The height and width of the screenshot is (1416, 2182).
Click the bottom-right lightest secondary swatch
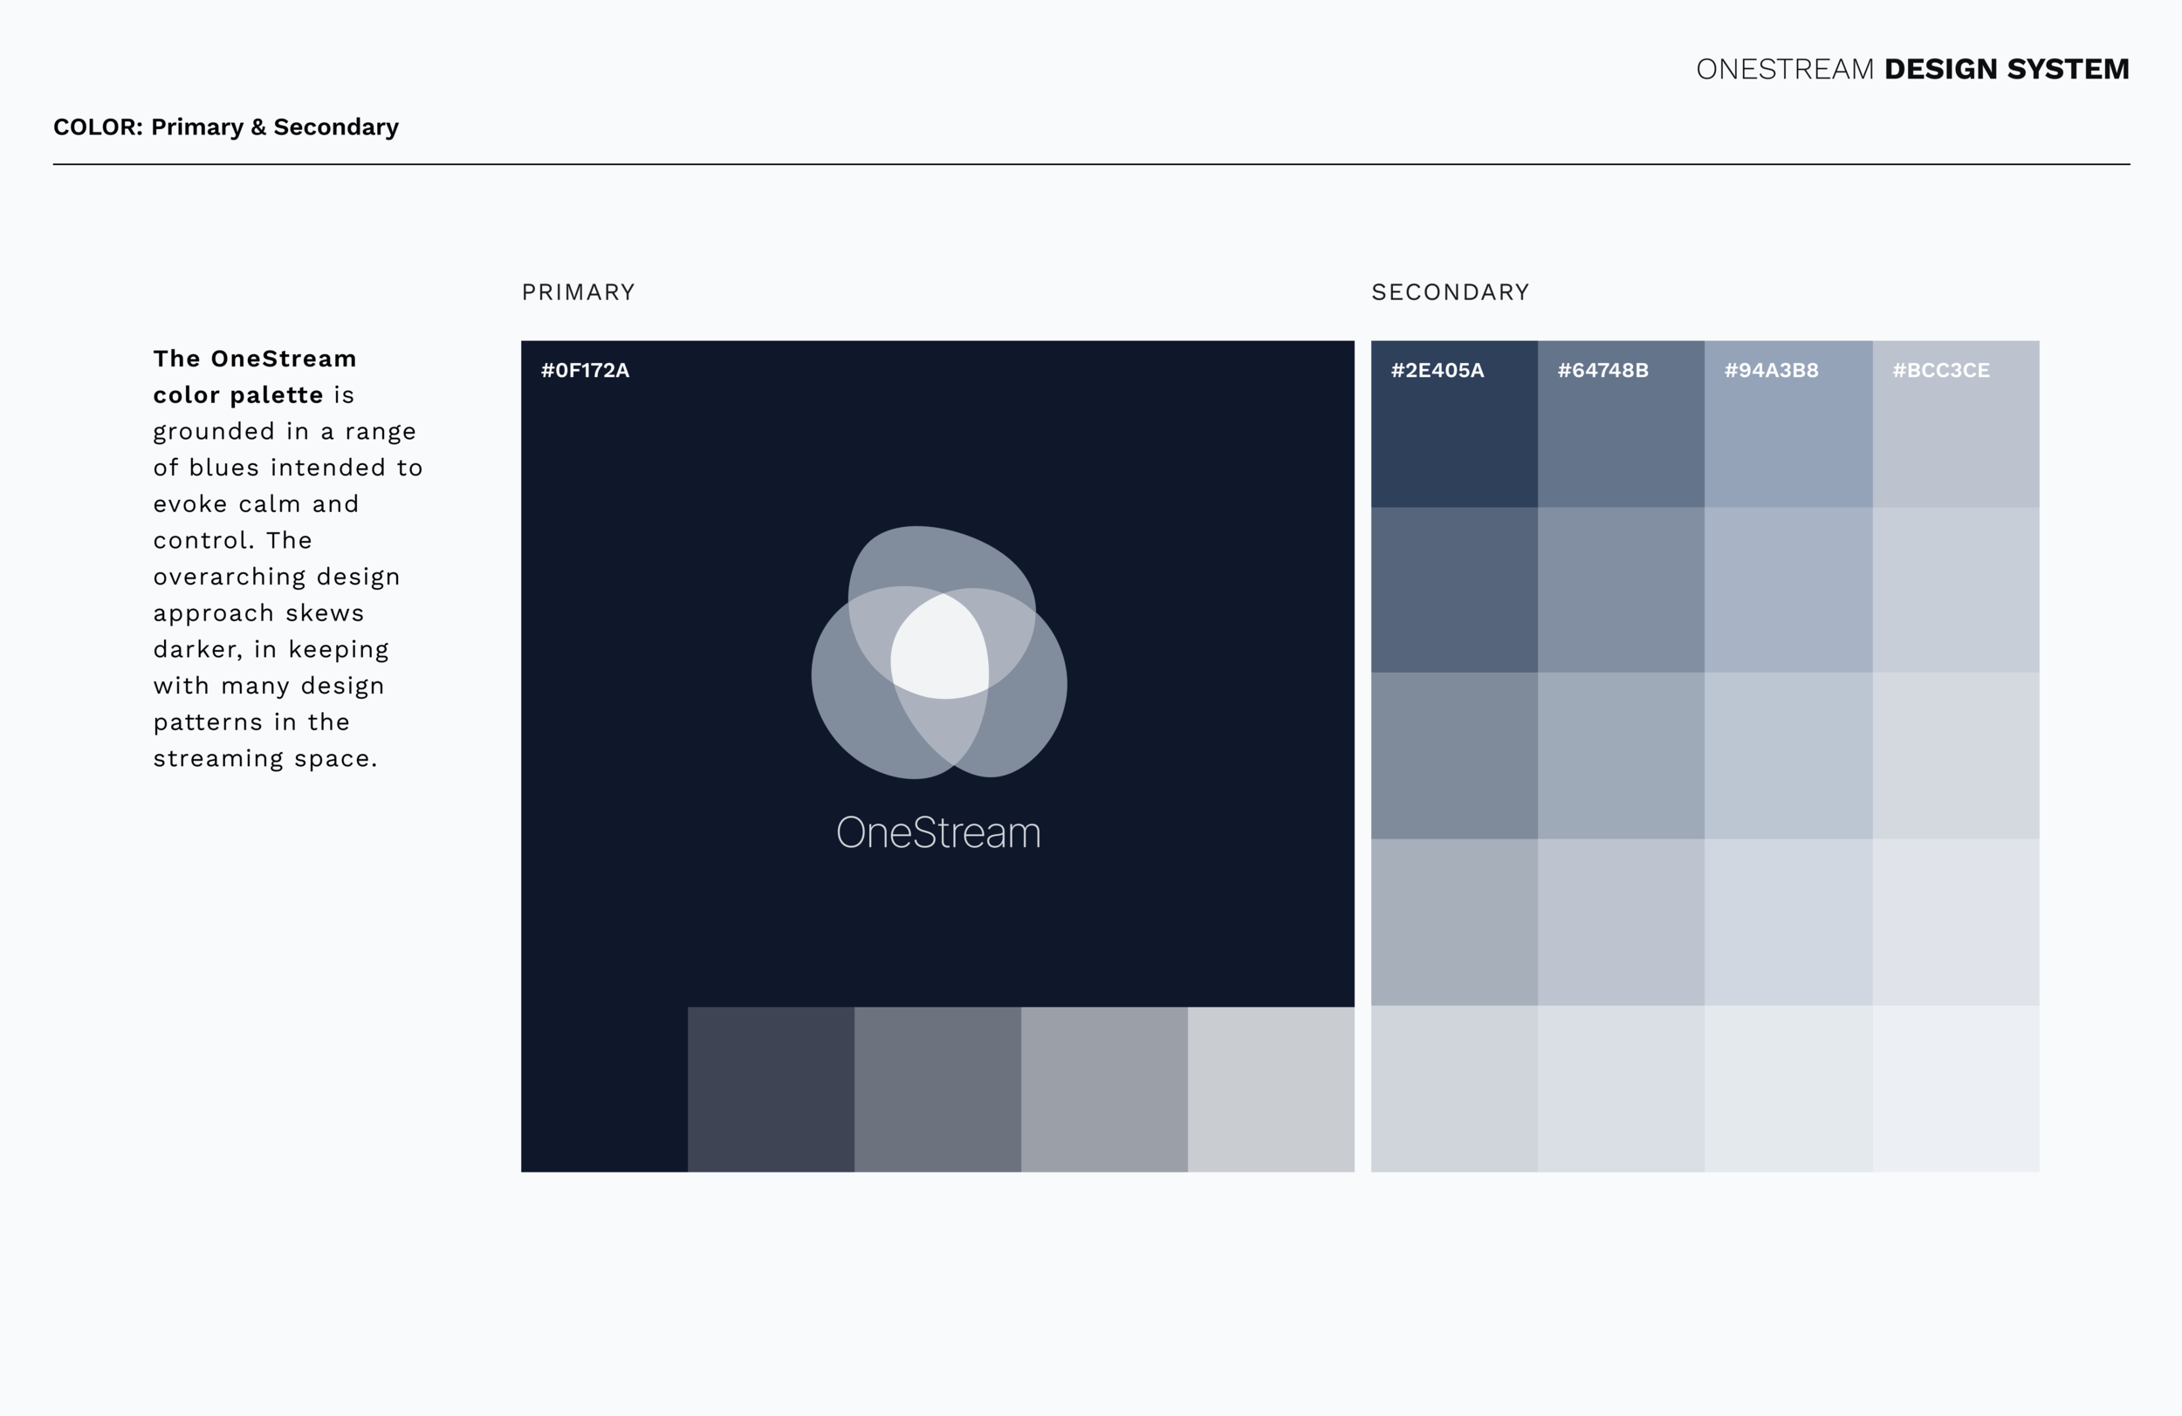click(x=1956, y=1089)
